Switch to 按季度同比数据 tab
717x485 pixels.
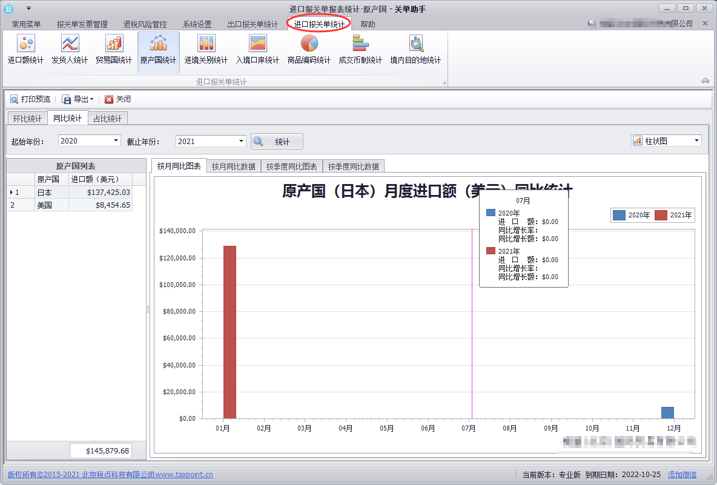point(354,167)
